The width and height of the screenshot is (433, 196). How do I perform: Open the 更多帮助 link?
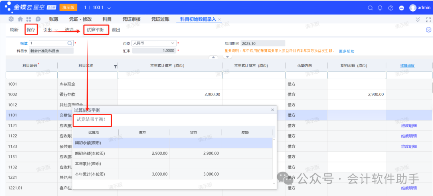point(346,51)
